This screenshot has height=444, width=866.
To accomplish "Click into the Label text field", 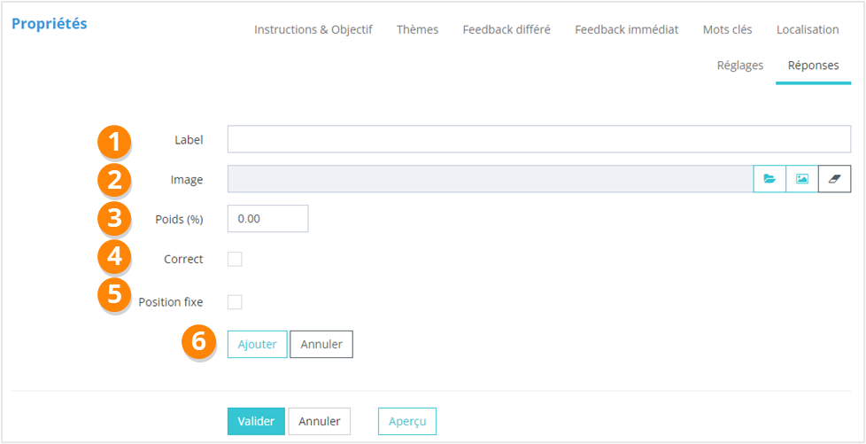I will (x=538, y=140).
